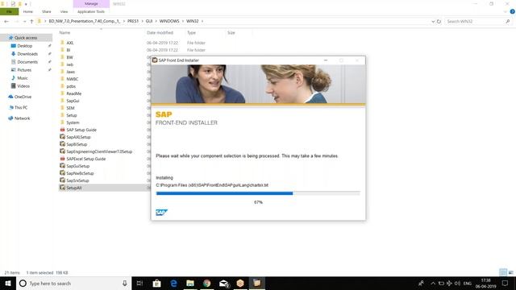Select the System folder
This screenshot has width=516, height=290.
click(x=73, y=122)
